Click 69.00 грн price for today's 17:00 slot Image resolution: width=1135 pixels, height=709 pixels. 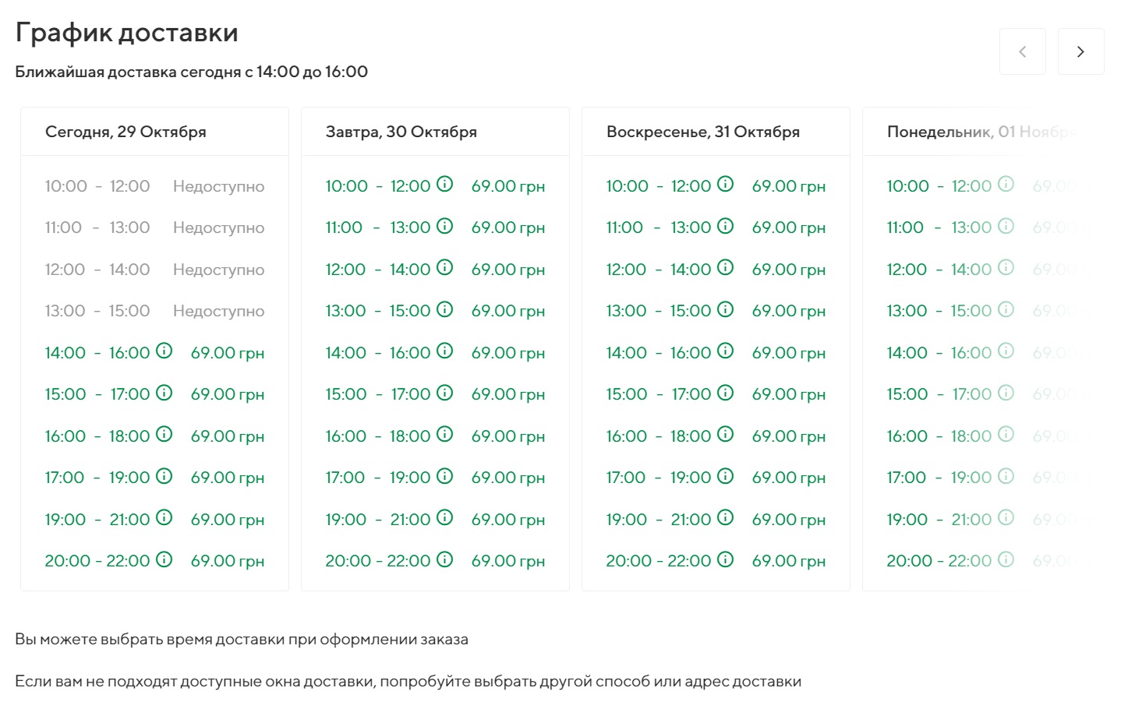(x=227, y=478)
